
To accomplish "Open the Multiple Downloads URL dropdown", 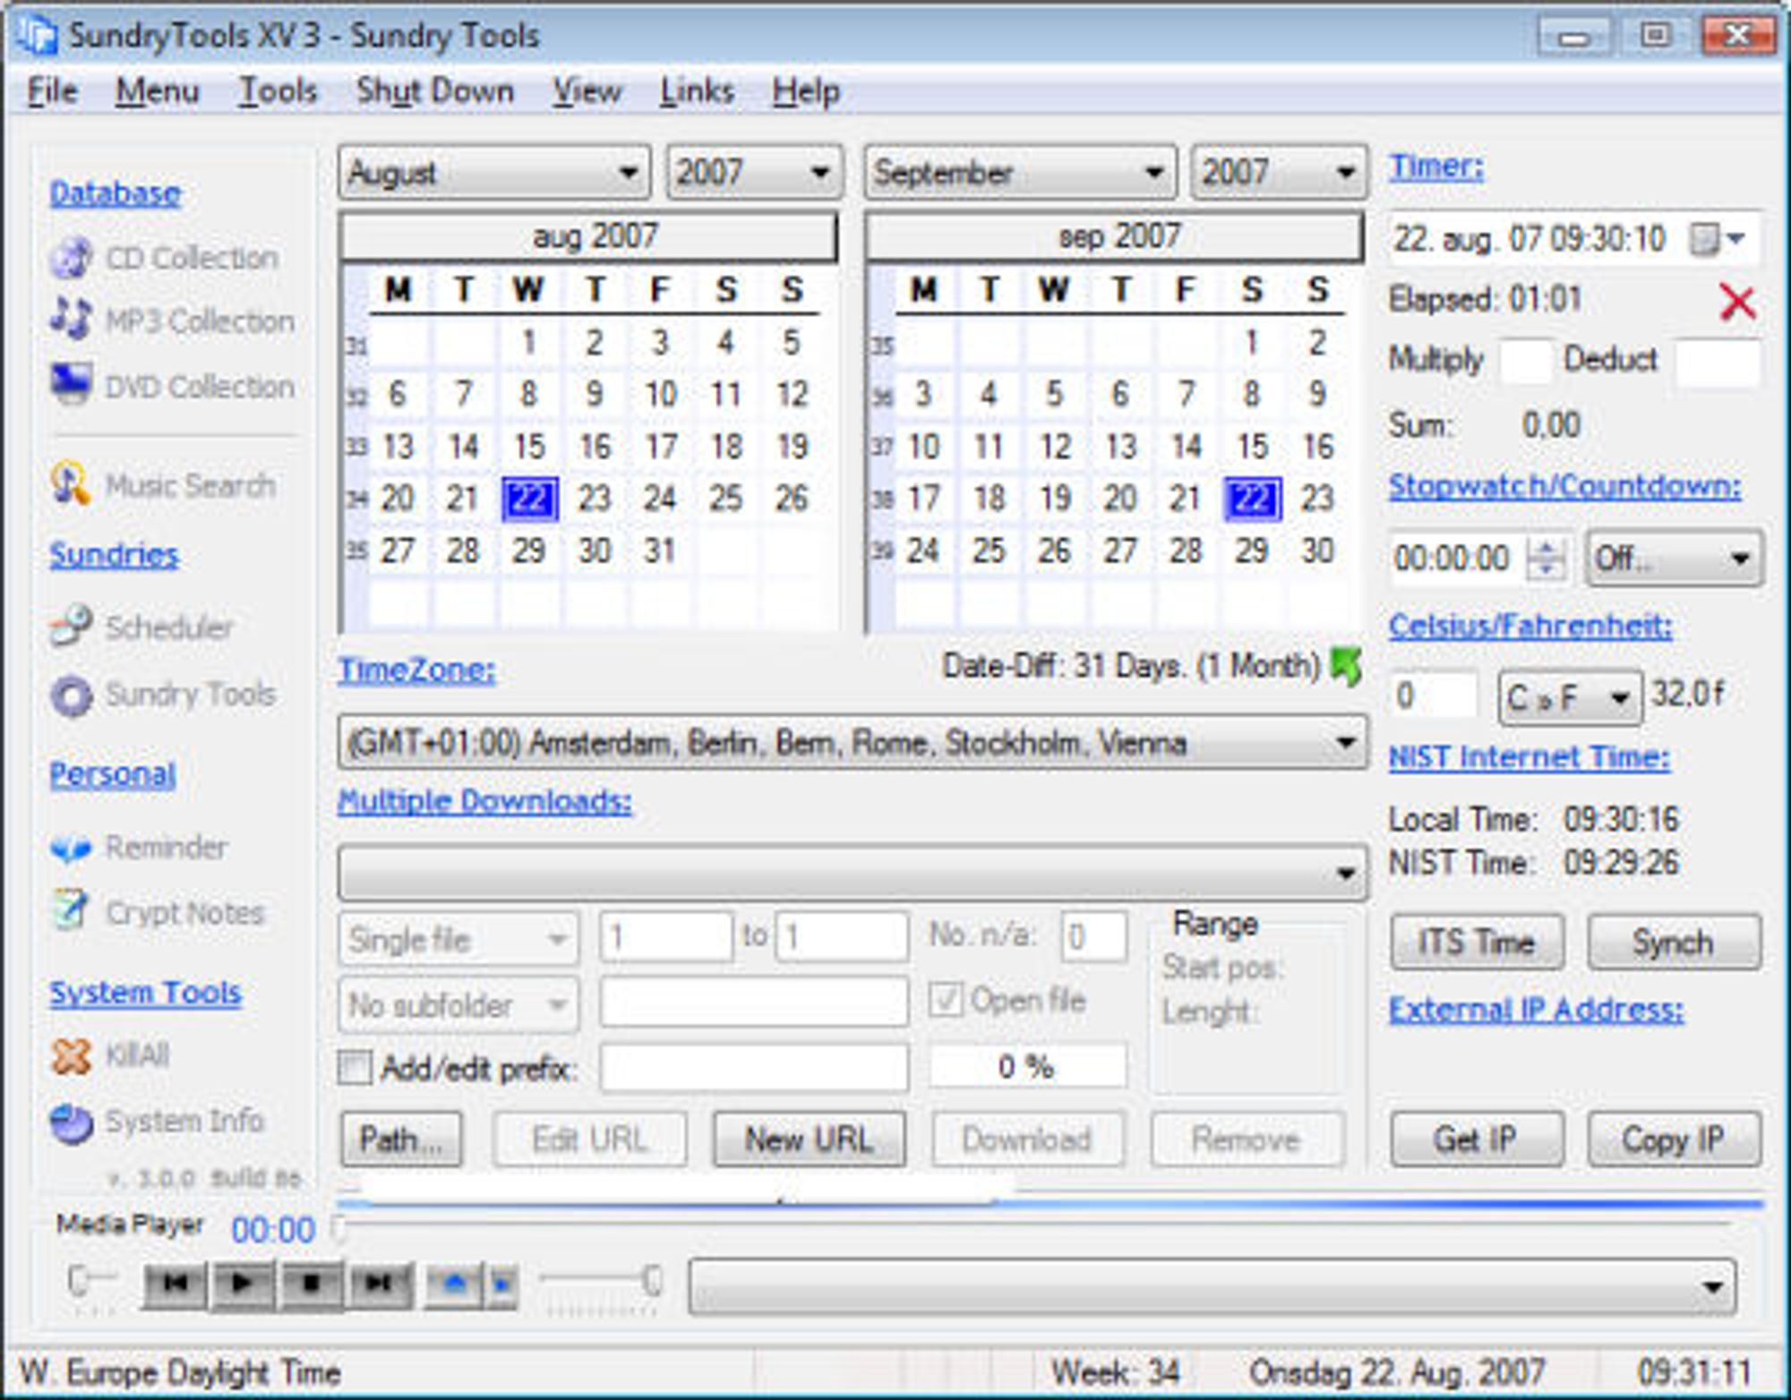I will click(x=853, y=872).
